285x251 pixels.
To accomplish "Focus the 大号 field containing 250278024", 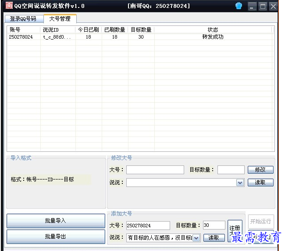I will (148, 226).
